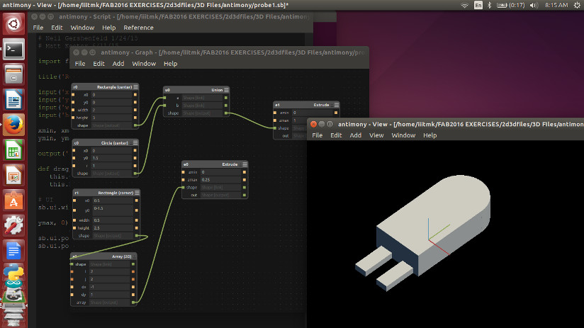Open the session gear menu in top bar

[x=577, y=5]
